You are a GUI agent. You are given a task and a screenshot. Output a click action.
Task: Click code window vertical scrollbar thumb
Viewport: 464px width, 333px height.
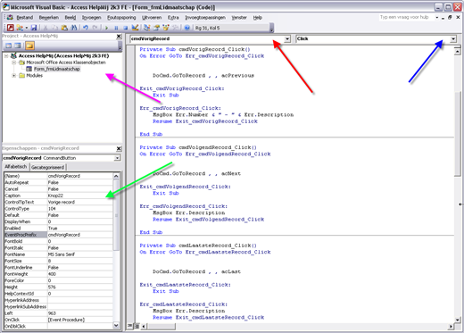click(458, 134)
